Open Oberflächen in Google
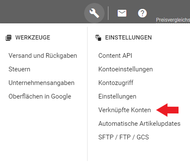This screenshot has width=190, height=164. pos(40,96)
